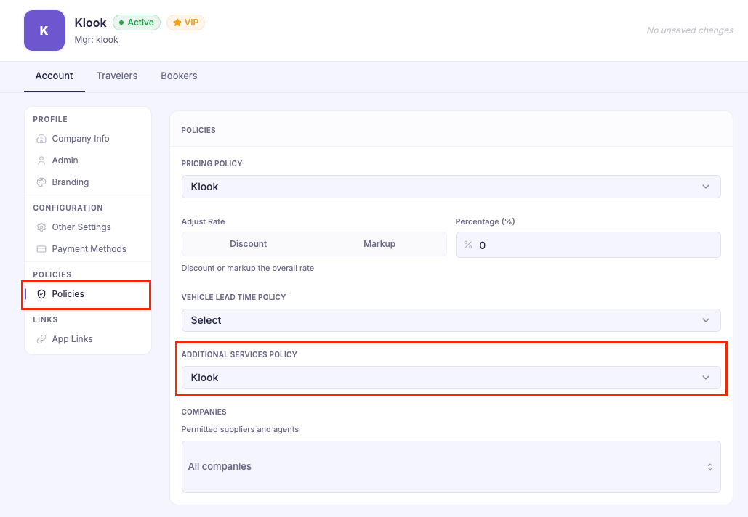Click the Adjust Rate label
The height and width of the screenshot is (517, 748).
pyautogui.click(x=204, y=221)
